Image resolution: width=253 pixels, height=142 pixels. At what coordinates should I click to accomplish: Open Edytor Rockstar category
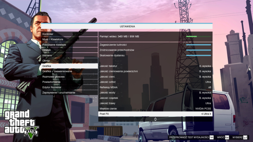[69, 87]
